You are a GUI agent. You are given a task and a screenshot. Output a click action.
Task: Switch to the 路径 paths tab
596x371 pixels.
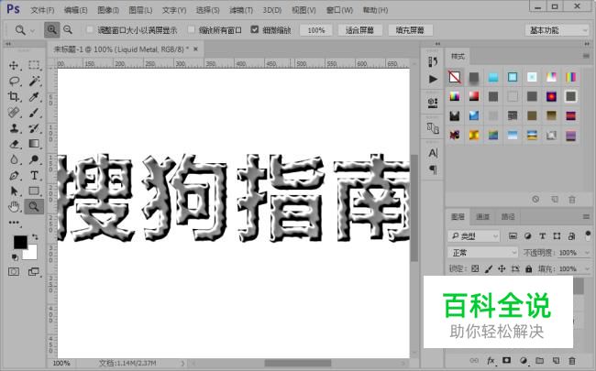pos(508,217)
